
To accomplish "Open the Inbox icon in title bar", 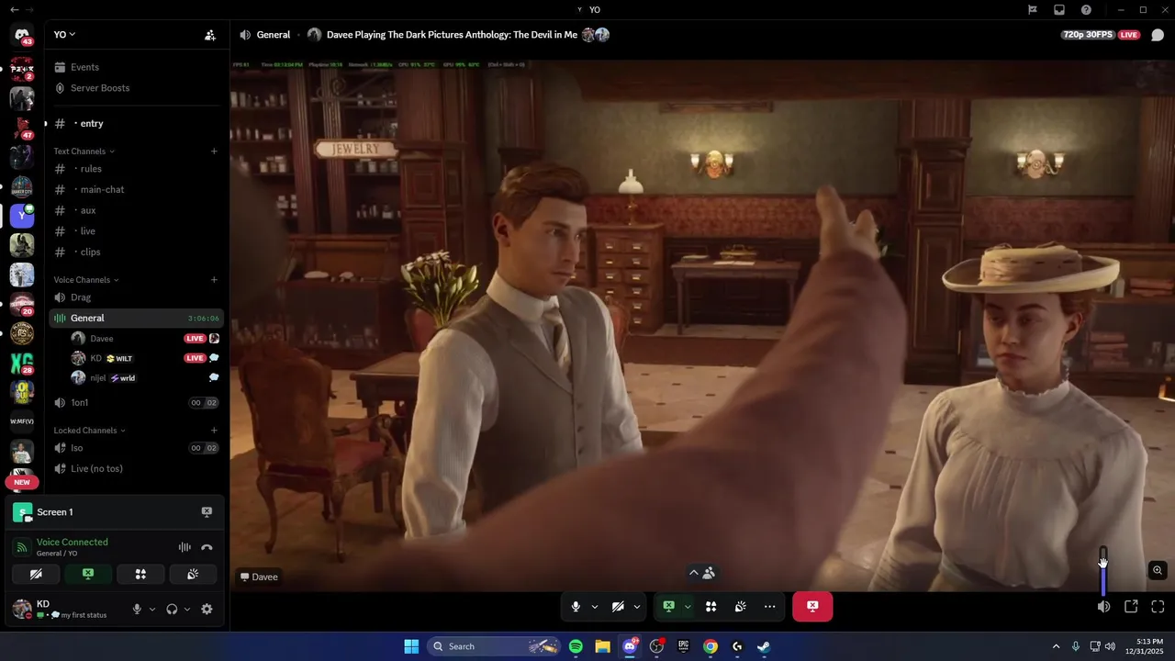I will click(1059, 9).
